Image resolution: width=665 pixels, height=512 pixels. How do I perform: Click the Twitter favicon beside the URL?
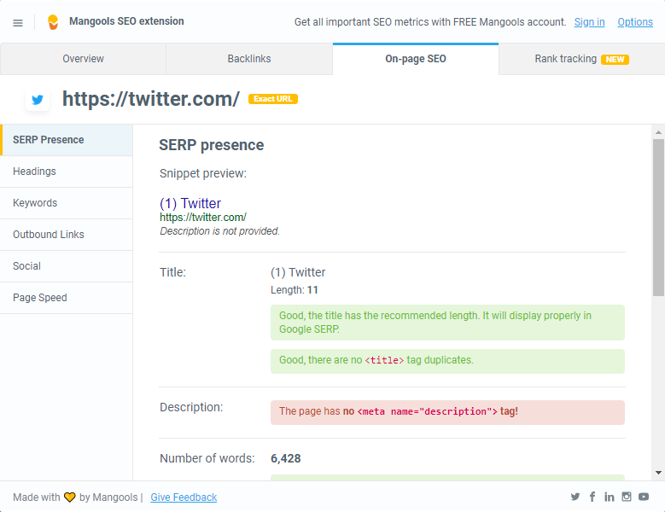[x=38, y=100]
